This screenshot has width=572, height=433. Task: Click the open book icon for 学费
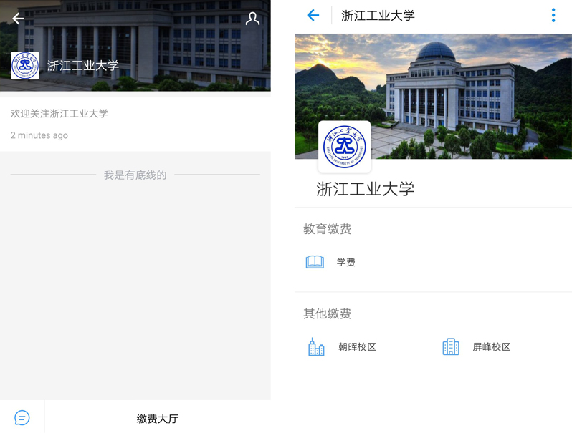(315, 262)
